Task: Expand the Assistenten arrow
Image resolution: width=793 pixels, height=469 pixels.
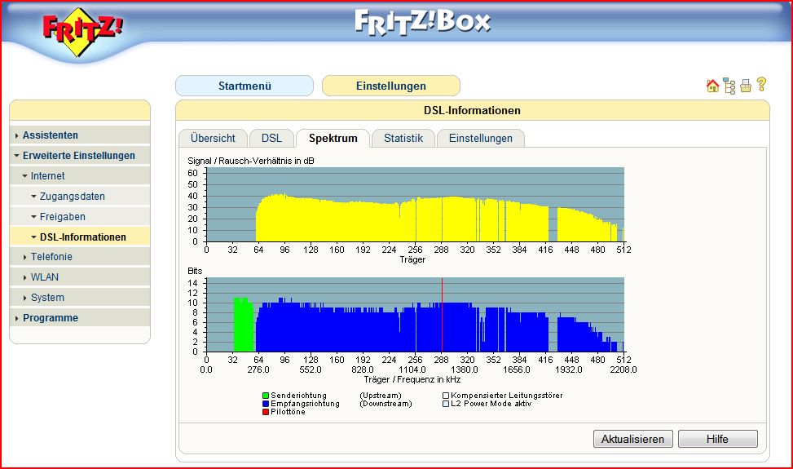Action: tap(16, 135)
